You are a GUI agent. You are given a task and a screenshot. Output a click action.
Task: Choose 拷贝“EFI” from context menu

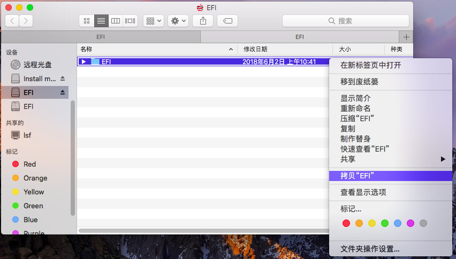pyautogui.click(x=391, y=176)
